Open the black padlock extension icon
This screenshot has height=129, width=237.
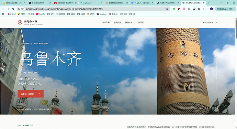194,9
